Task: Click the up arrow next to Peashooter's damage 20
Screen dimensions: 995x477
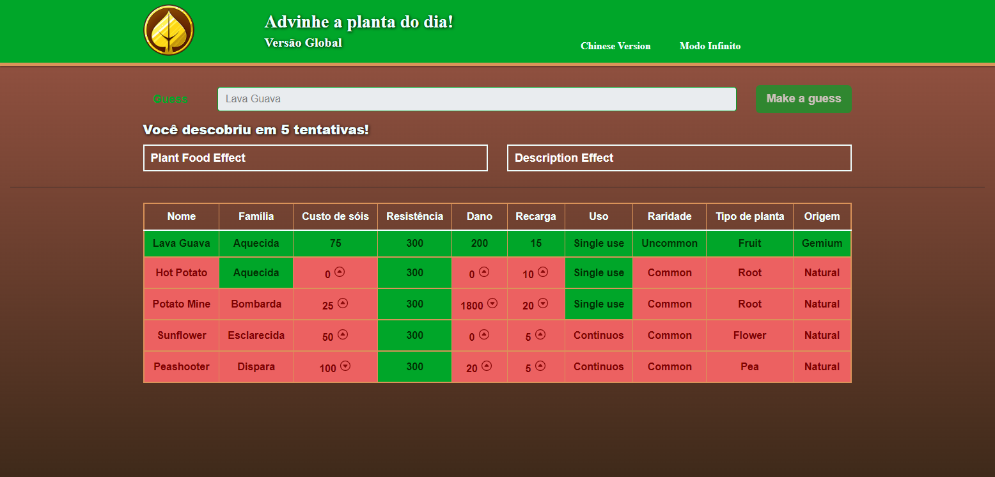Action: pyautogui.click(x=487, y=366)
